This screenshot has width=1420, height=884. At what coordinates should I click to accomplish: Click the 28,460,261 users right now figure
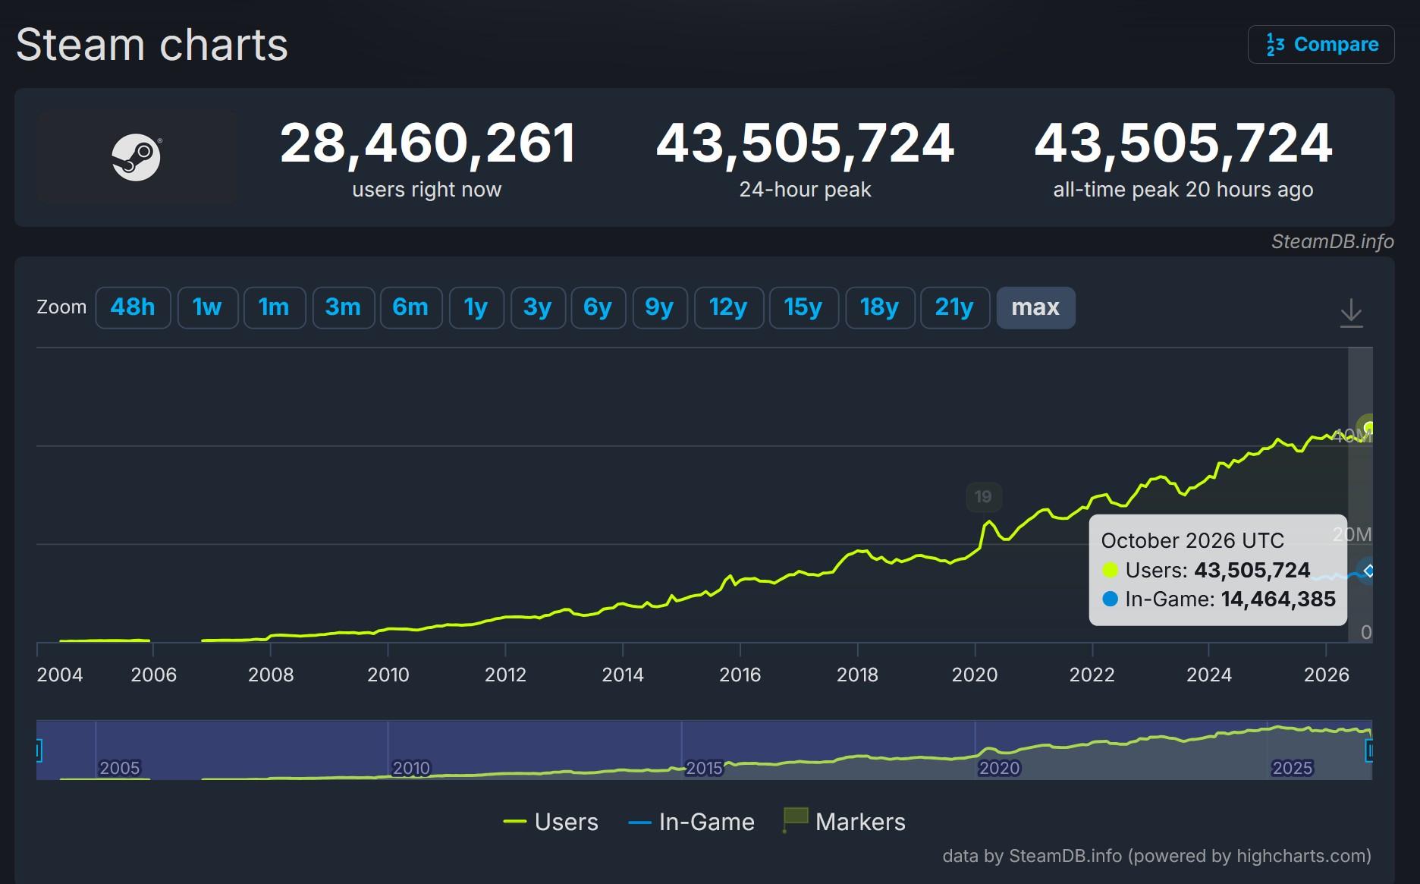[x=427, y=143]
